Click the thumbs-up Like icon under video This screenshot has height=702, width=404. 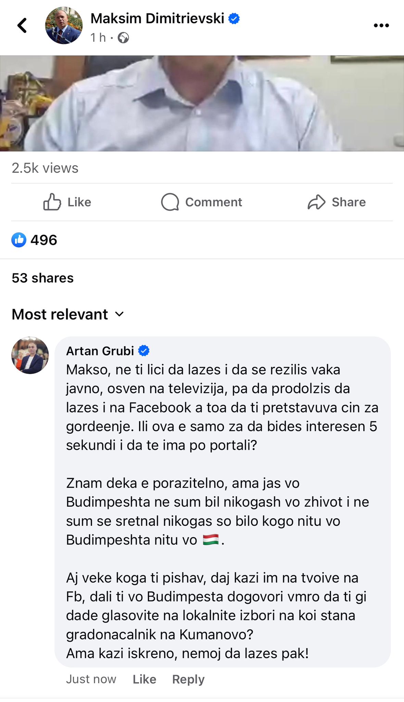point(52,202)
